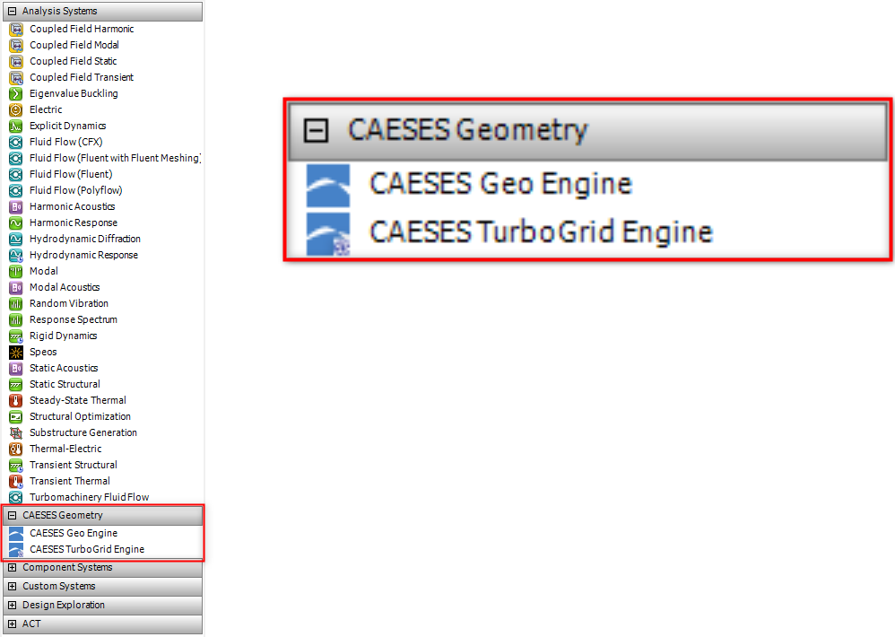Click the Hydrodynamic Response icon
Image resolution: width=895 pixels, height=637 pixels.
point(16,255)
